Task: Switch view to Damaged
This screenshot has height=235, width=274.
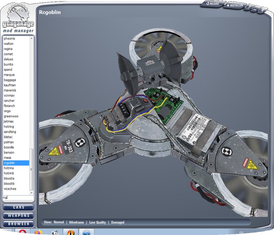Action: 118,222
